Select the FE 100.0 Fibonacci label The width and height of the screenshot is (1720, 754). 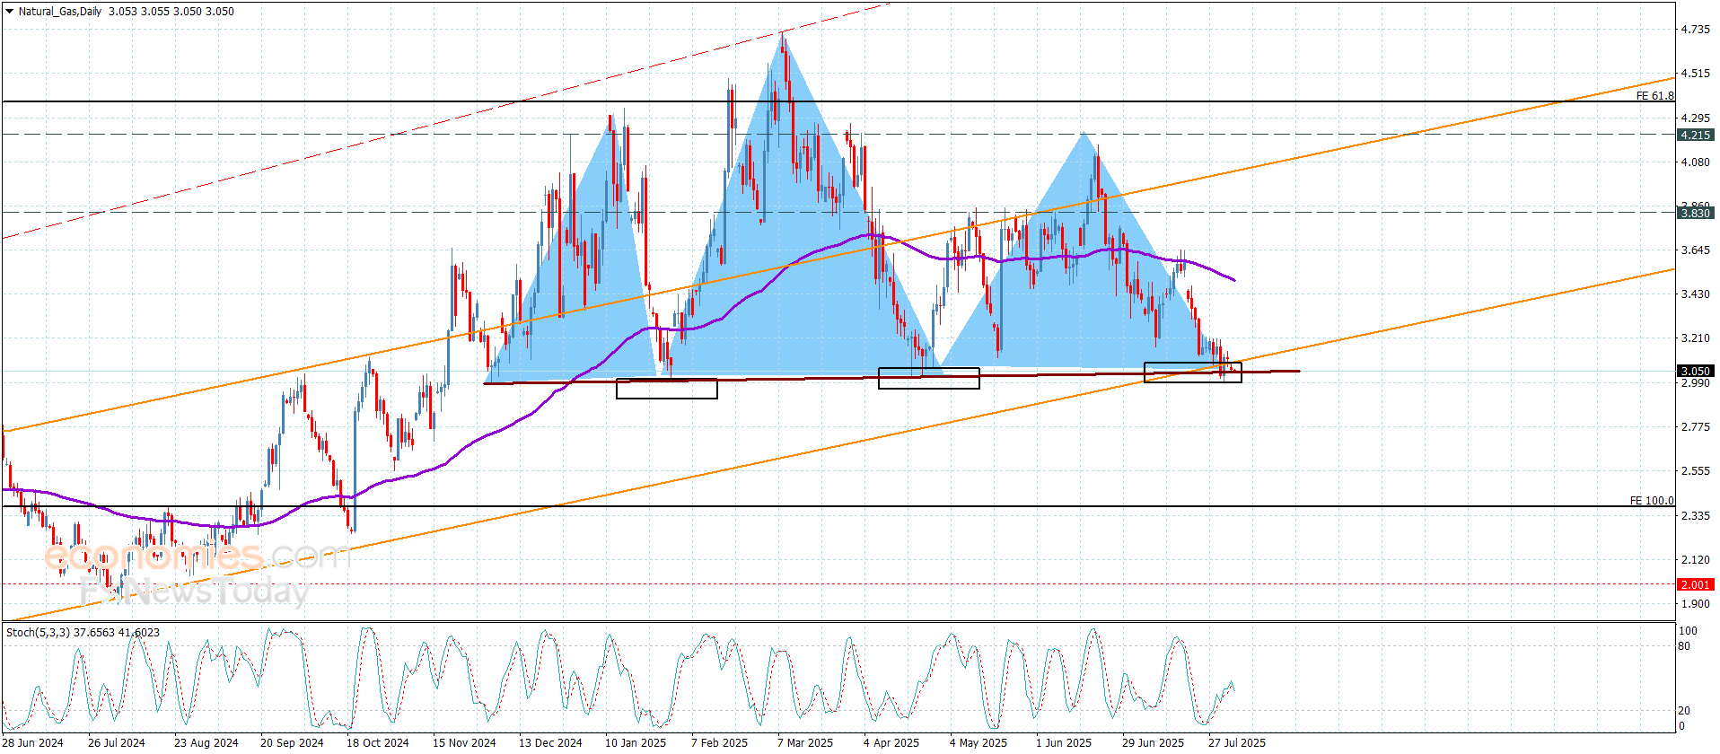pyautogui.click(x=1652, y=500)
